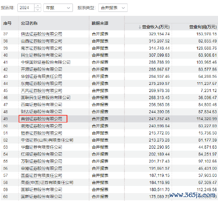Open 中信证券(山东)有限责任公司 link
Viewport: 218px width, 201px height.
(x=47, y=140)
